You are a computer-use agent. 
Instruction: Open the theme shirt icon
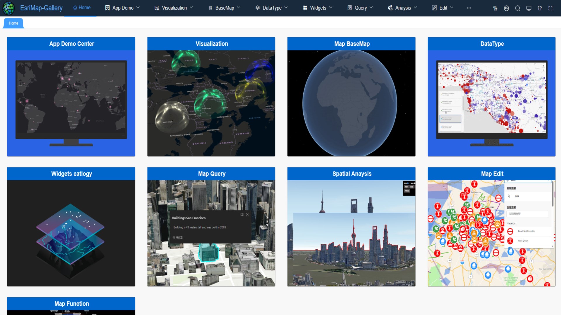[x=540, y=8]
